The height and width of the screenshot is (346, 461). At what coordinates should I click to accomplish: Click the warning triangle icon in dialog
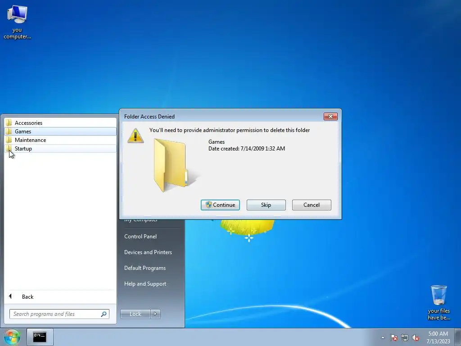tap(136, 136)
